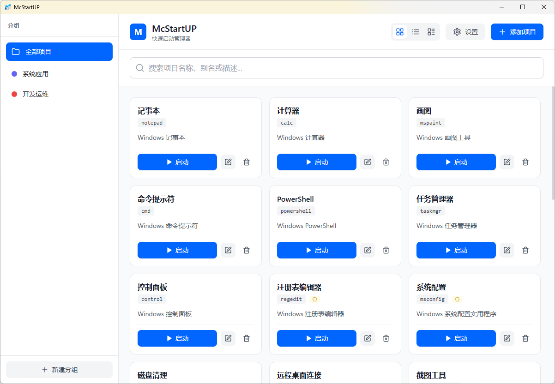Open 设置 settings

[465, 32]
